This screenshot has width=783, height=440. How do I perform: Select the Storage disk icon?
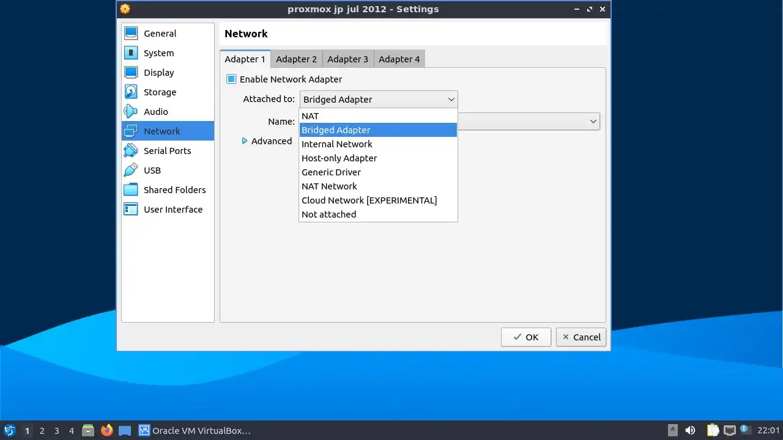[131, 92]
